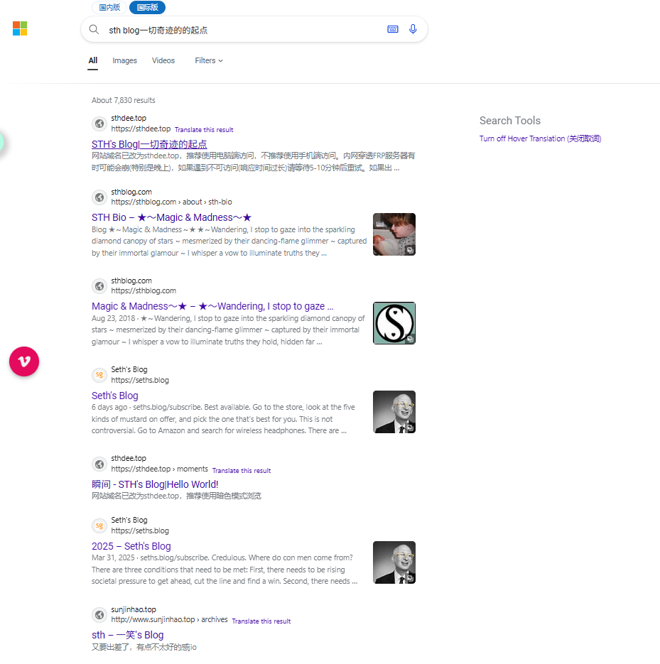Click globe favicon beside the second sthblog.com result
Image resolution: width=660 pixels, height=664 pixels.
point(99,286)
